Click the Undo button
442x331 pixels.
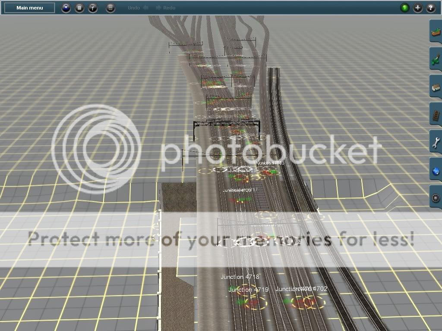pos(138,8)
